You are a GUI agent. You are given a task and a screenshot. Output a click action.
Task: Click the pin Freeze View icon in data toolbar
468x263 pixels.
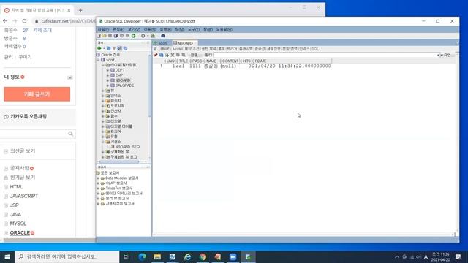click(156, 55)
